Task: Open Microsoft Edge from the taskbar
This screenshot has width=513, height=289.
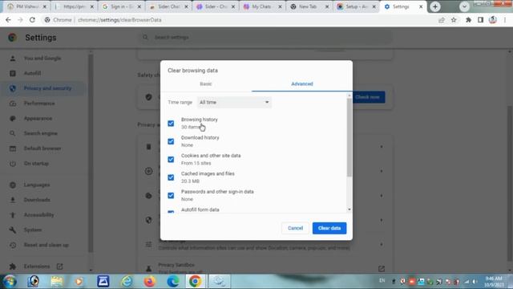Action: pos(173,281)
